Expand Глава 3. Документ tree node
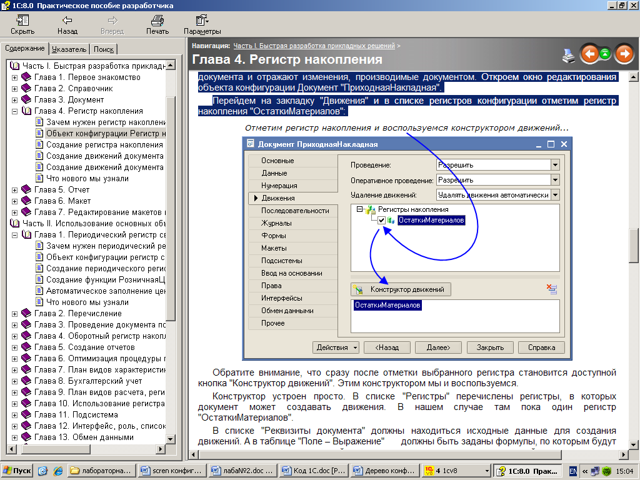 (15, 100)
